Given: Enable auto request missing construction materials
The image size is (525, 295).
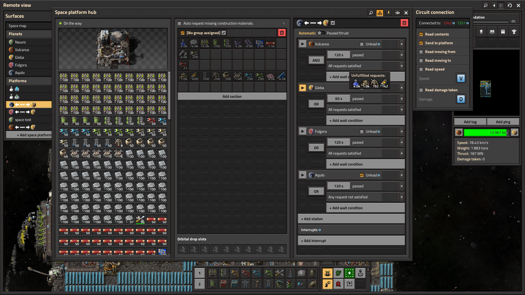Looking at the screenshot, I should pyautogui.click(x=180, y=23).
